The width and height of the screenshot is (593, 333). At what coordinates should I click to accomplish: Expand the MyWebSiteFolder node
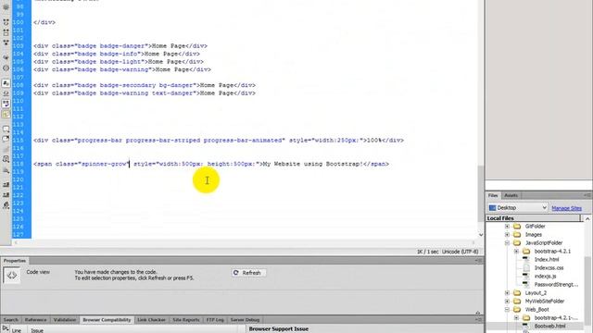point(507,302)
